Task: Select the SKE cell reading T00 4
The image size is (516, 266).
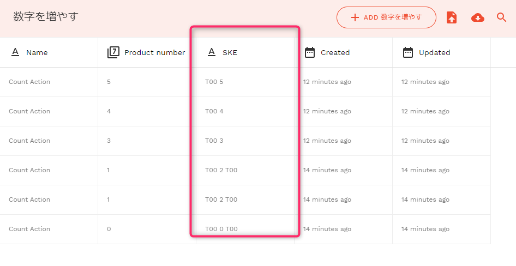Action: click(214, 111)
